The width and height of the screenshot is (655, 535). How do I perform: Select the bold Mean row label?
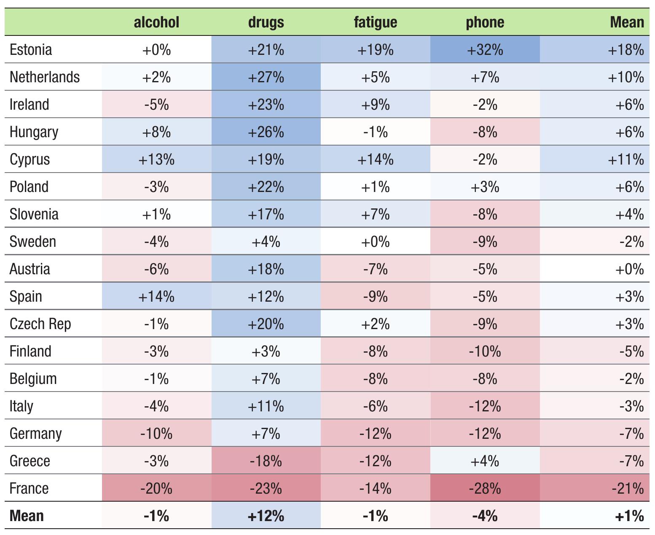click(27, 516)
